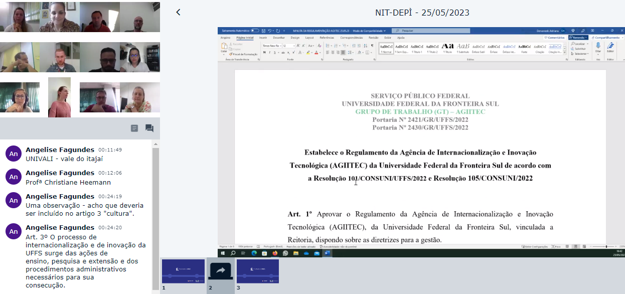Align text left
The height and width of the screenshot is (294, 625).
pos(328,52)
